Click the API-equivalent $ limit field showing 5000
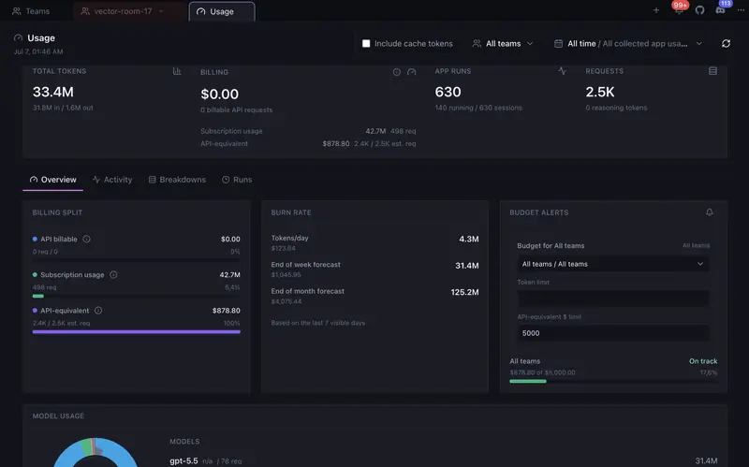This screenshot has height=467, width=749. click(x=613, y=333)
